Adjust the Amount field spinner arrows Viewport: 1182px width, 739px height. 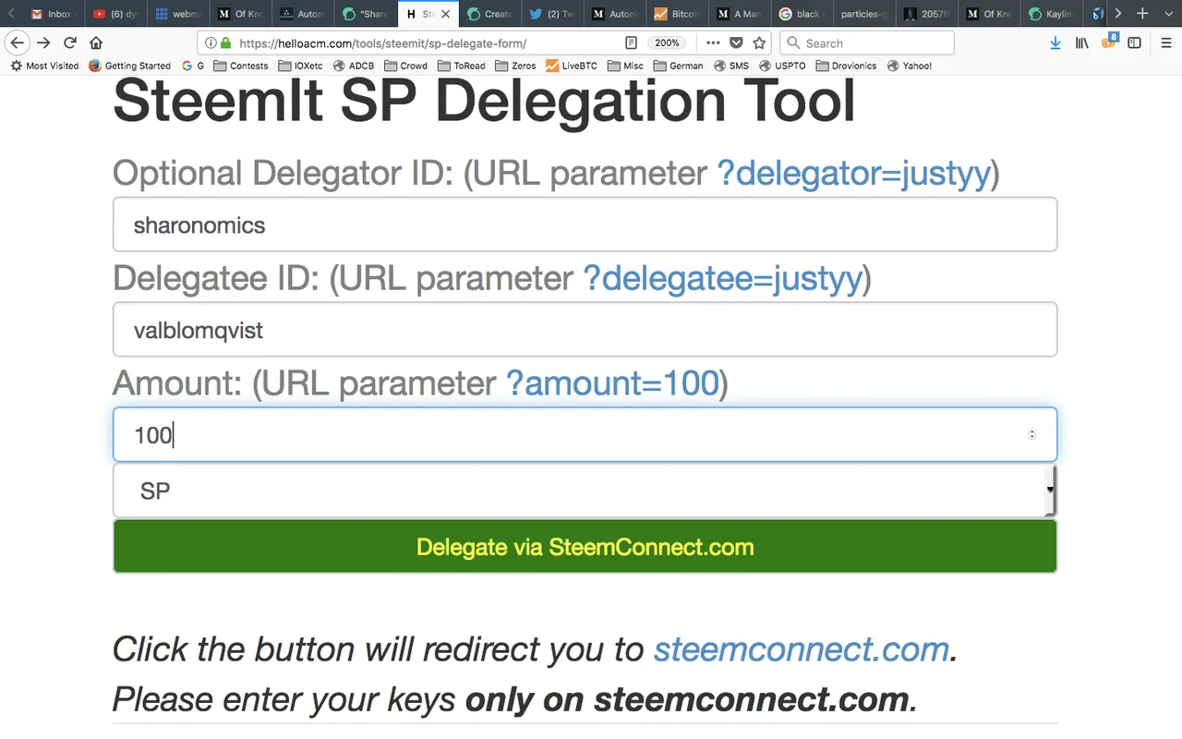tap(1031, 434)
